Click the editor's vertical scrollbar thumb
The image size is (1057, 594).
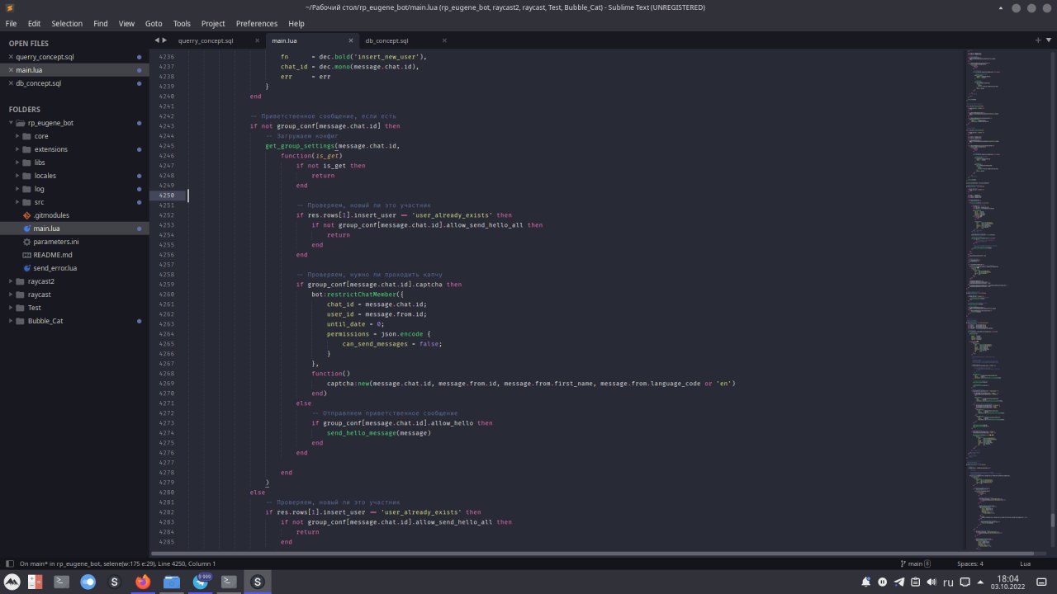coord(1052,520)
